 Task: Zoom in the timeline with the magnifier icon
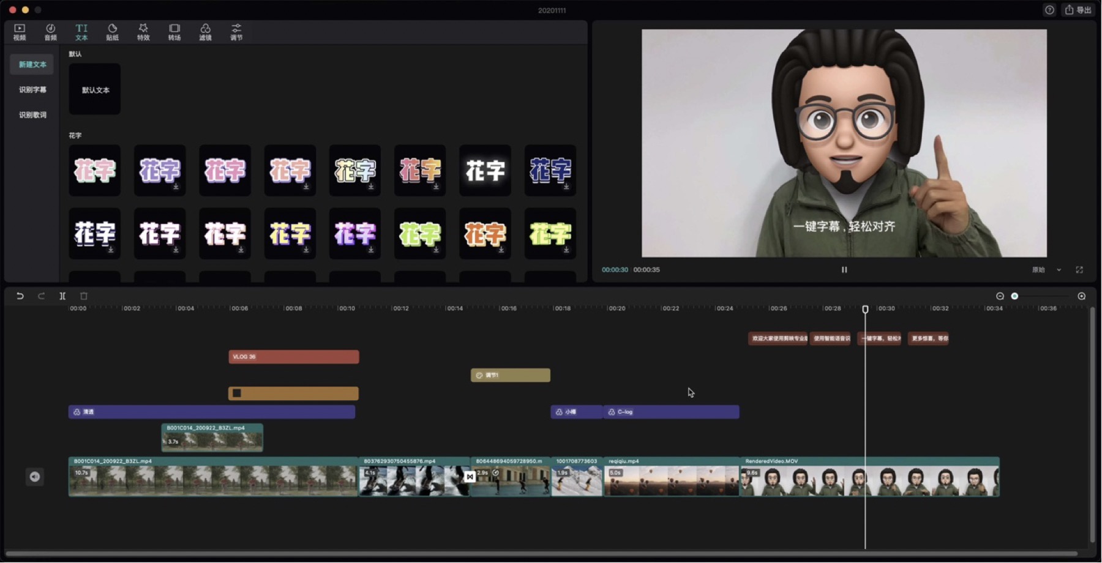tap(1081, 296)
